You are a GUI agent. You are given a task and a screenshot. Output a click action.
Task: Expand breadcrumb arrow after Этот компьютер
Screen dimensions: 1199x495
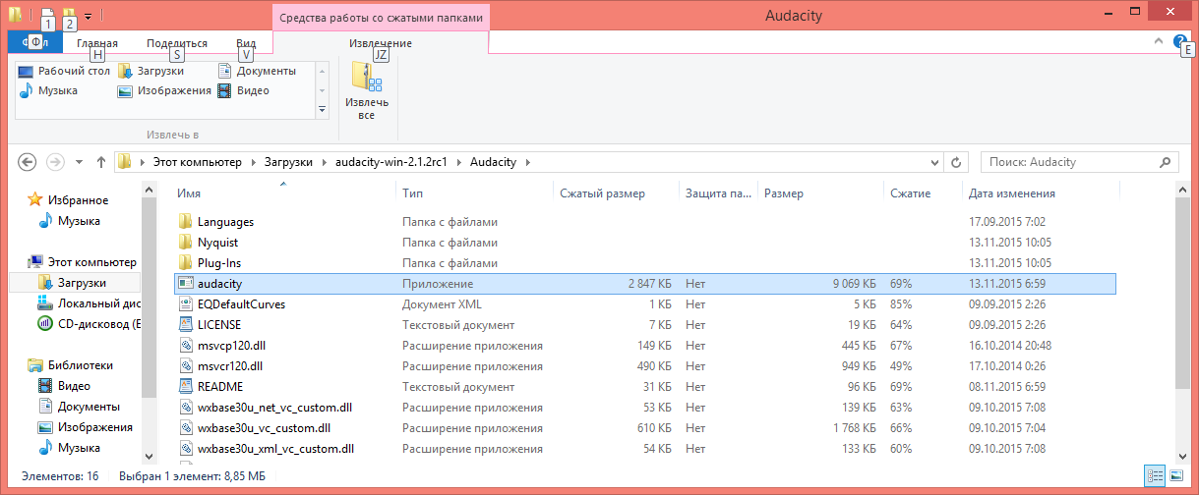click(x=252, y=162)
